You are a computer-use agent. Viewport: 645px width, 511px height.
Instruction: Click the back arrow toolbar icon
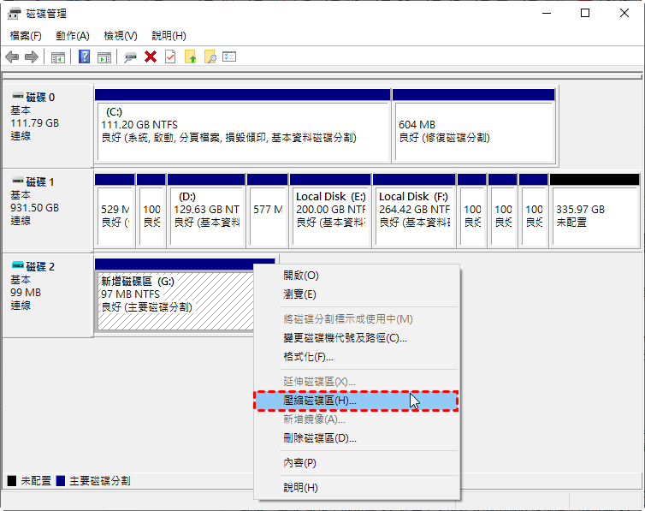(x=12, y=57)
